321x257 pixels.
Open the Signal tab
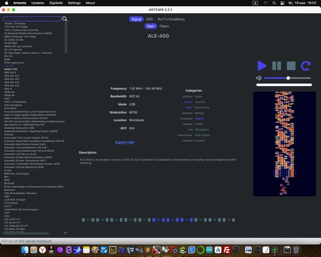click(136, 19)
